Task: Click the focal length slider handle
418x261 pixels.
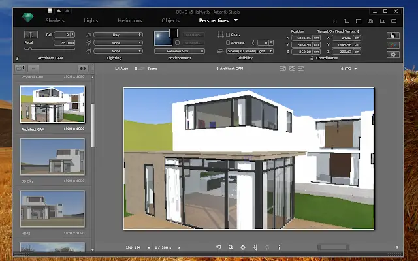Action: pos(30,49)
